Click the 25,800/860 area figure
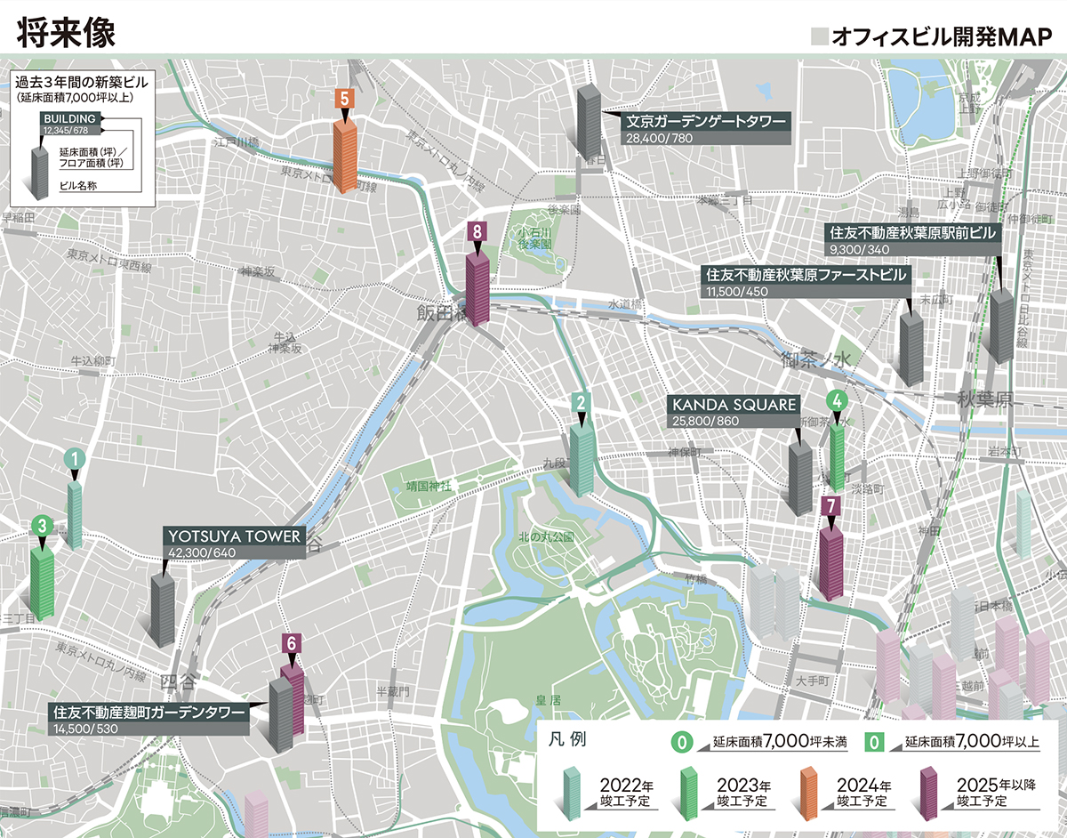The width and height of the screenshot is (1067, 838). 707,421
